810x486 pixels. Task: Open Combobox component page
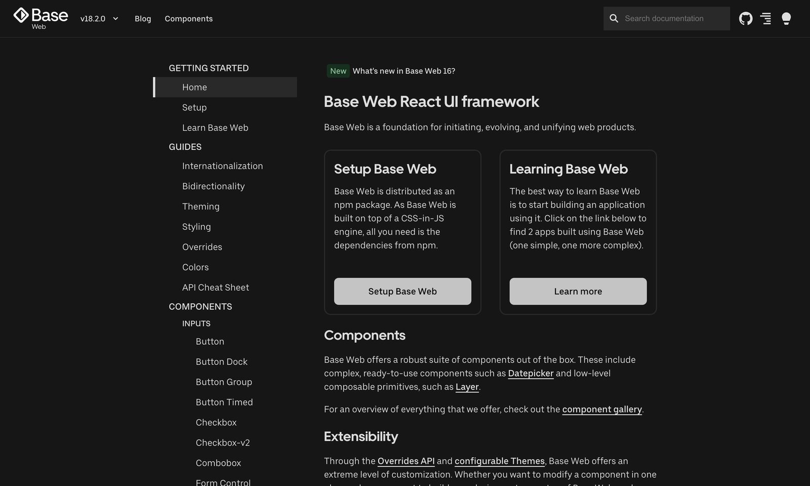[x=218, y=463]
